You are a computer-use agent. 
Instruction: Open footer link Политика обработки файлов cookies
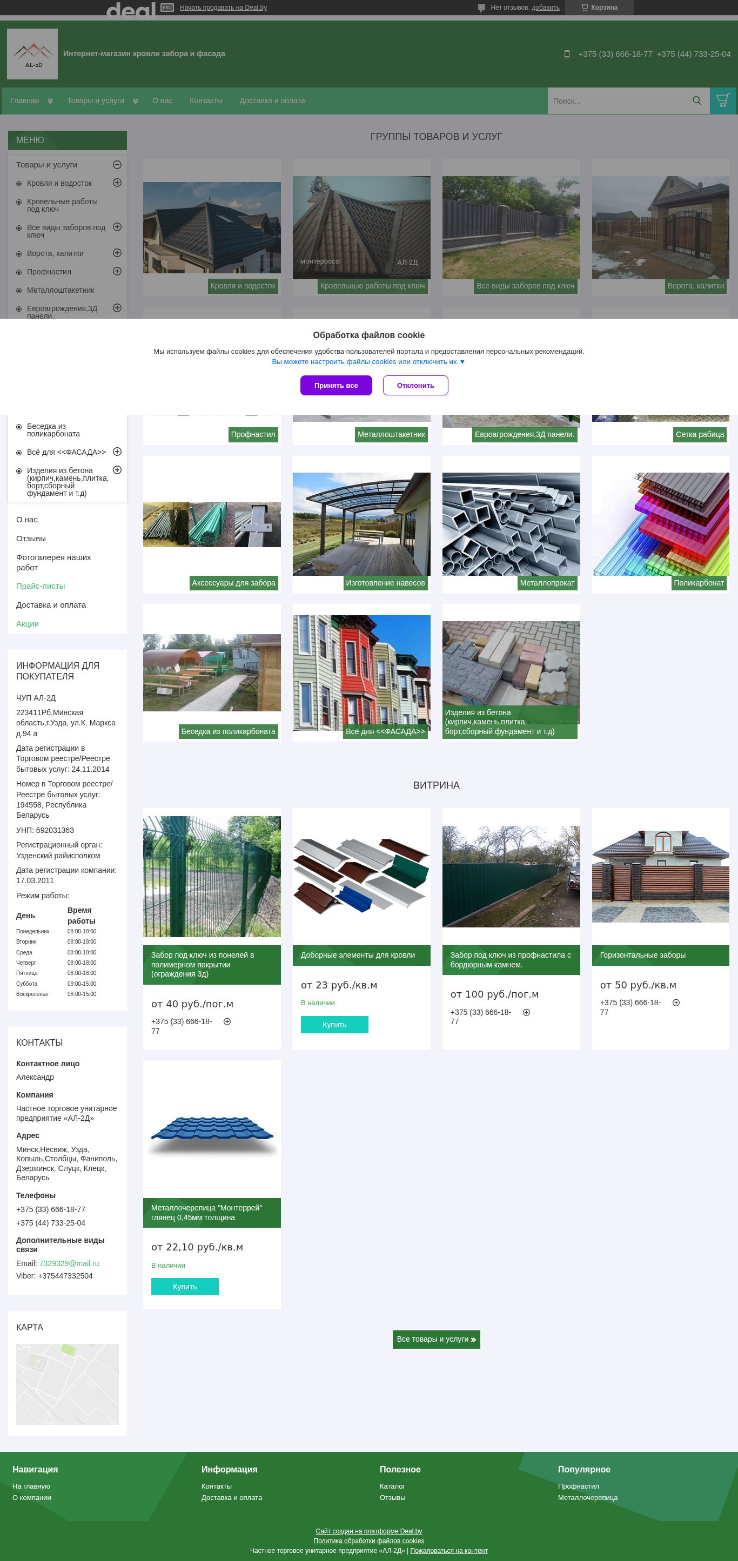point(369,1541)
